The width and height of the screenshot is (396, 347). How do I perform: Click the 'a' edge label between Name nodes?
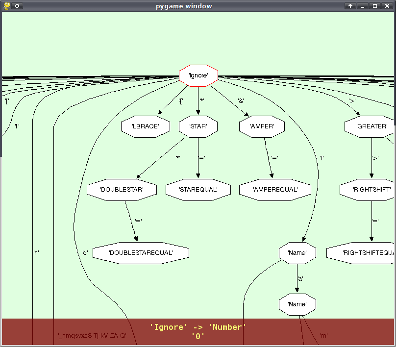pos(300,279)
